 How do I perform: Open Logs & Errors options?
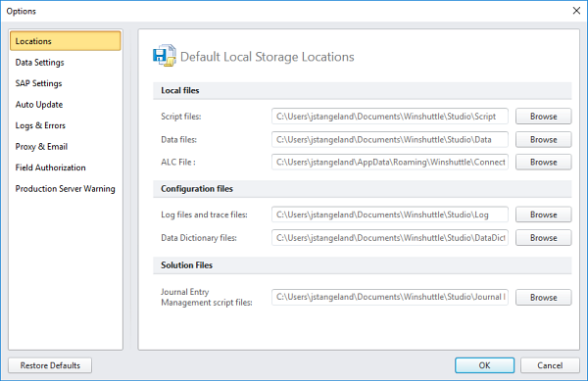click(40, 125)
